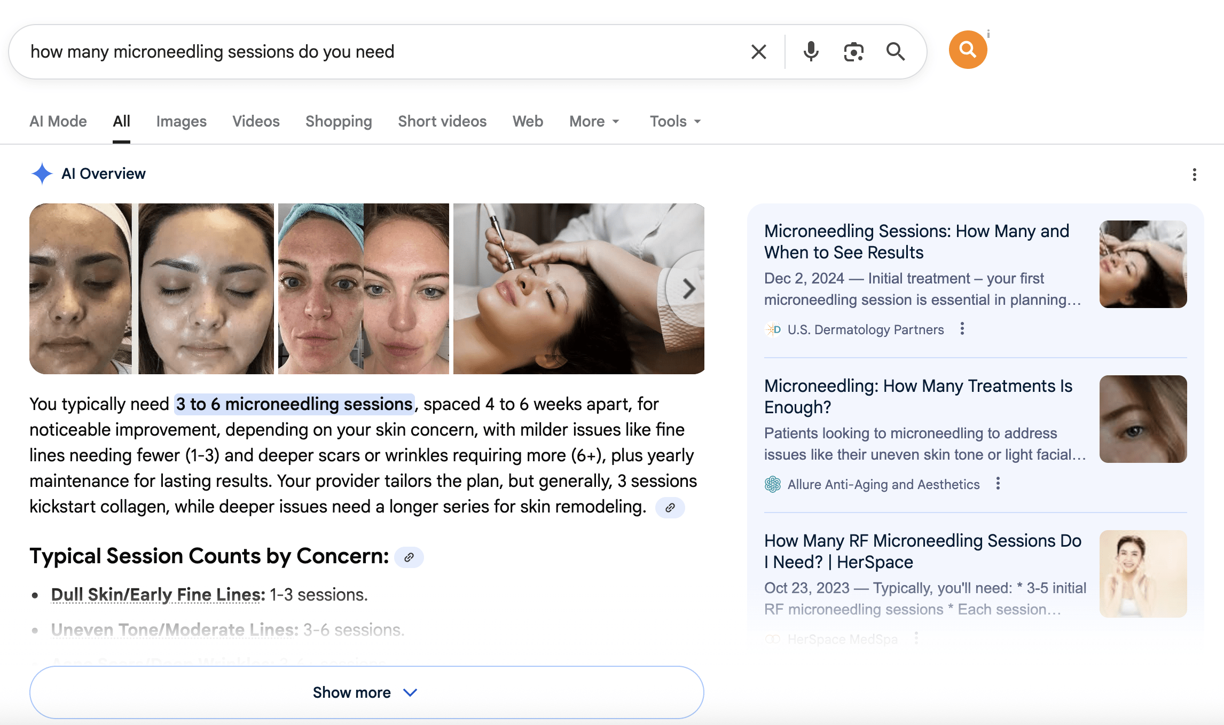
Task: Open the Dull Skin/Early Fine Lines link
Action: [156, 594]
